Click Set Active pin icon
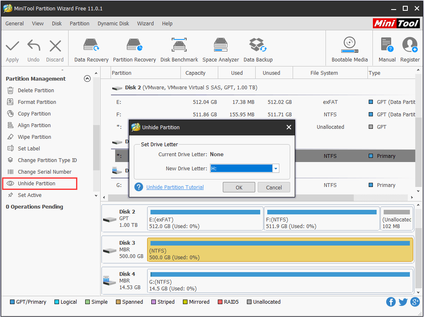Screen dimensions: 424x317 point(10,195)
